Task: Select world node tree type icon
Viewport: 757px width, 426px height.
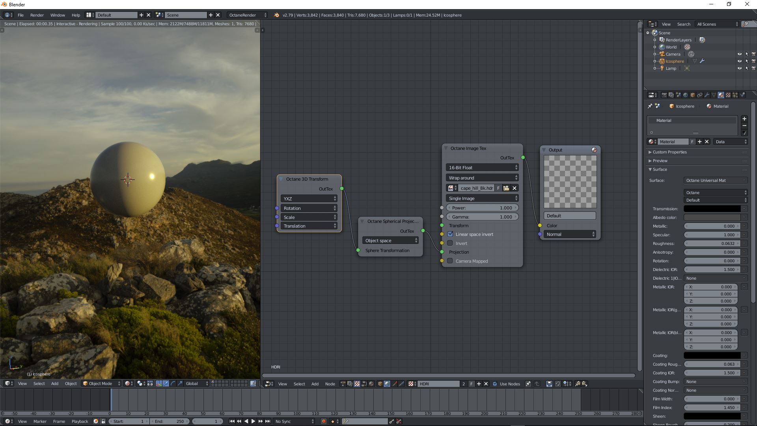Action: 387,384
